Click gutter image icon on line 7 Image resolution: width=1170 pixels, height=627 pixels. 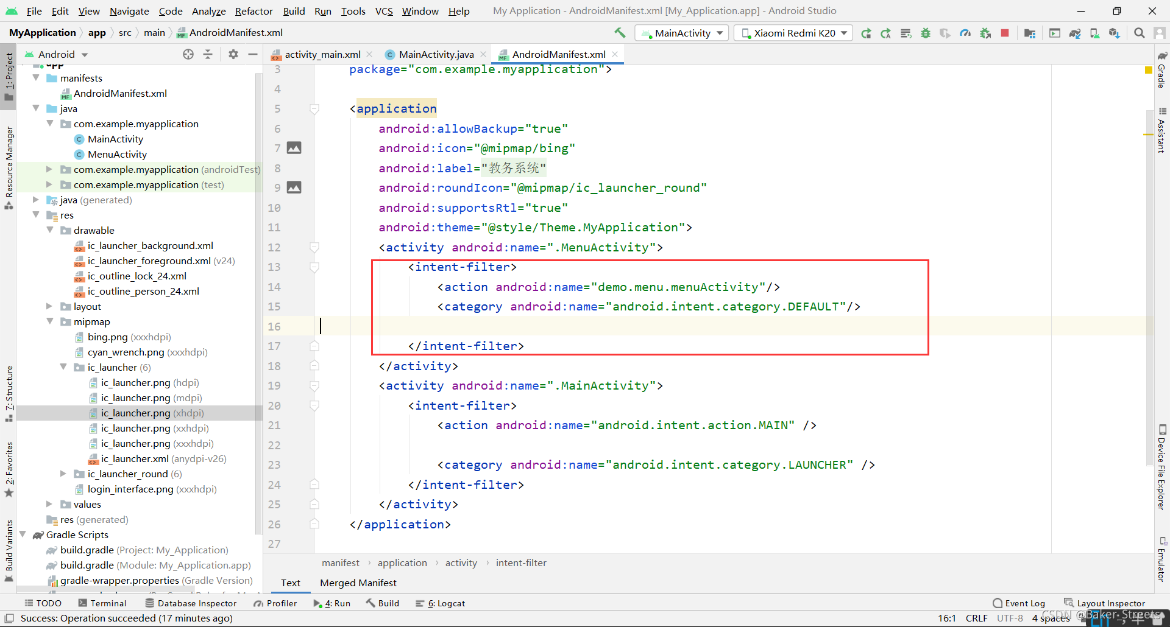[294, 148]
